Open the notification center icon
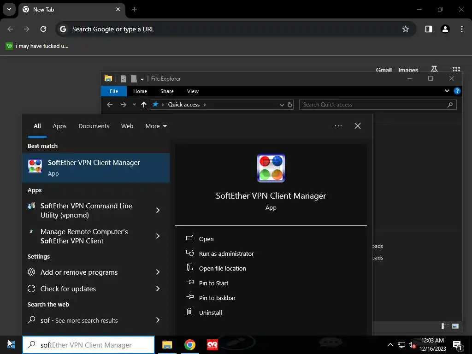The width and height of the screenshot is (472, 354). 457,345
